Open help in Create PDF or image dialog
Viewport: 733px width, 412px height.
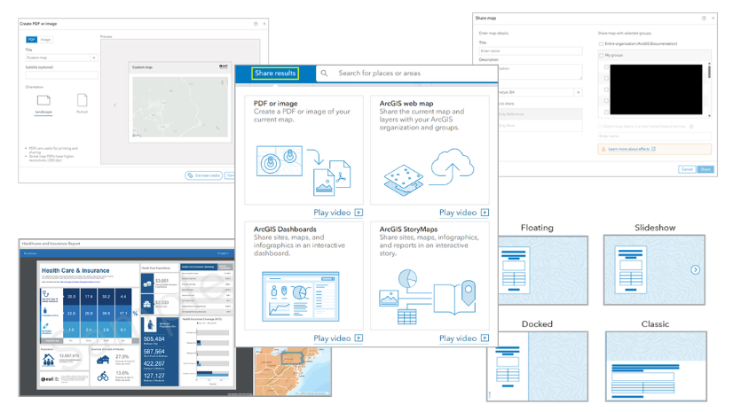[x=256, y=24]
